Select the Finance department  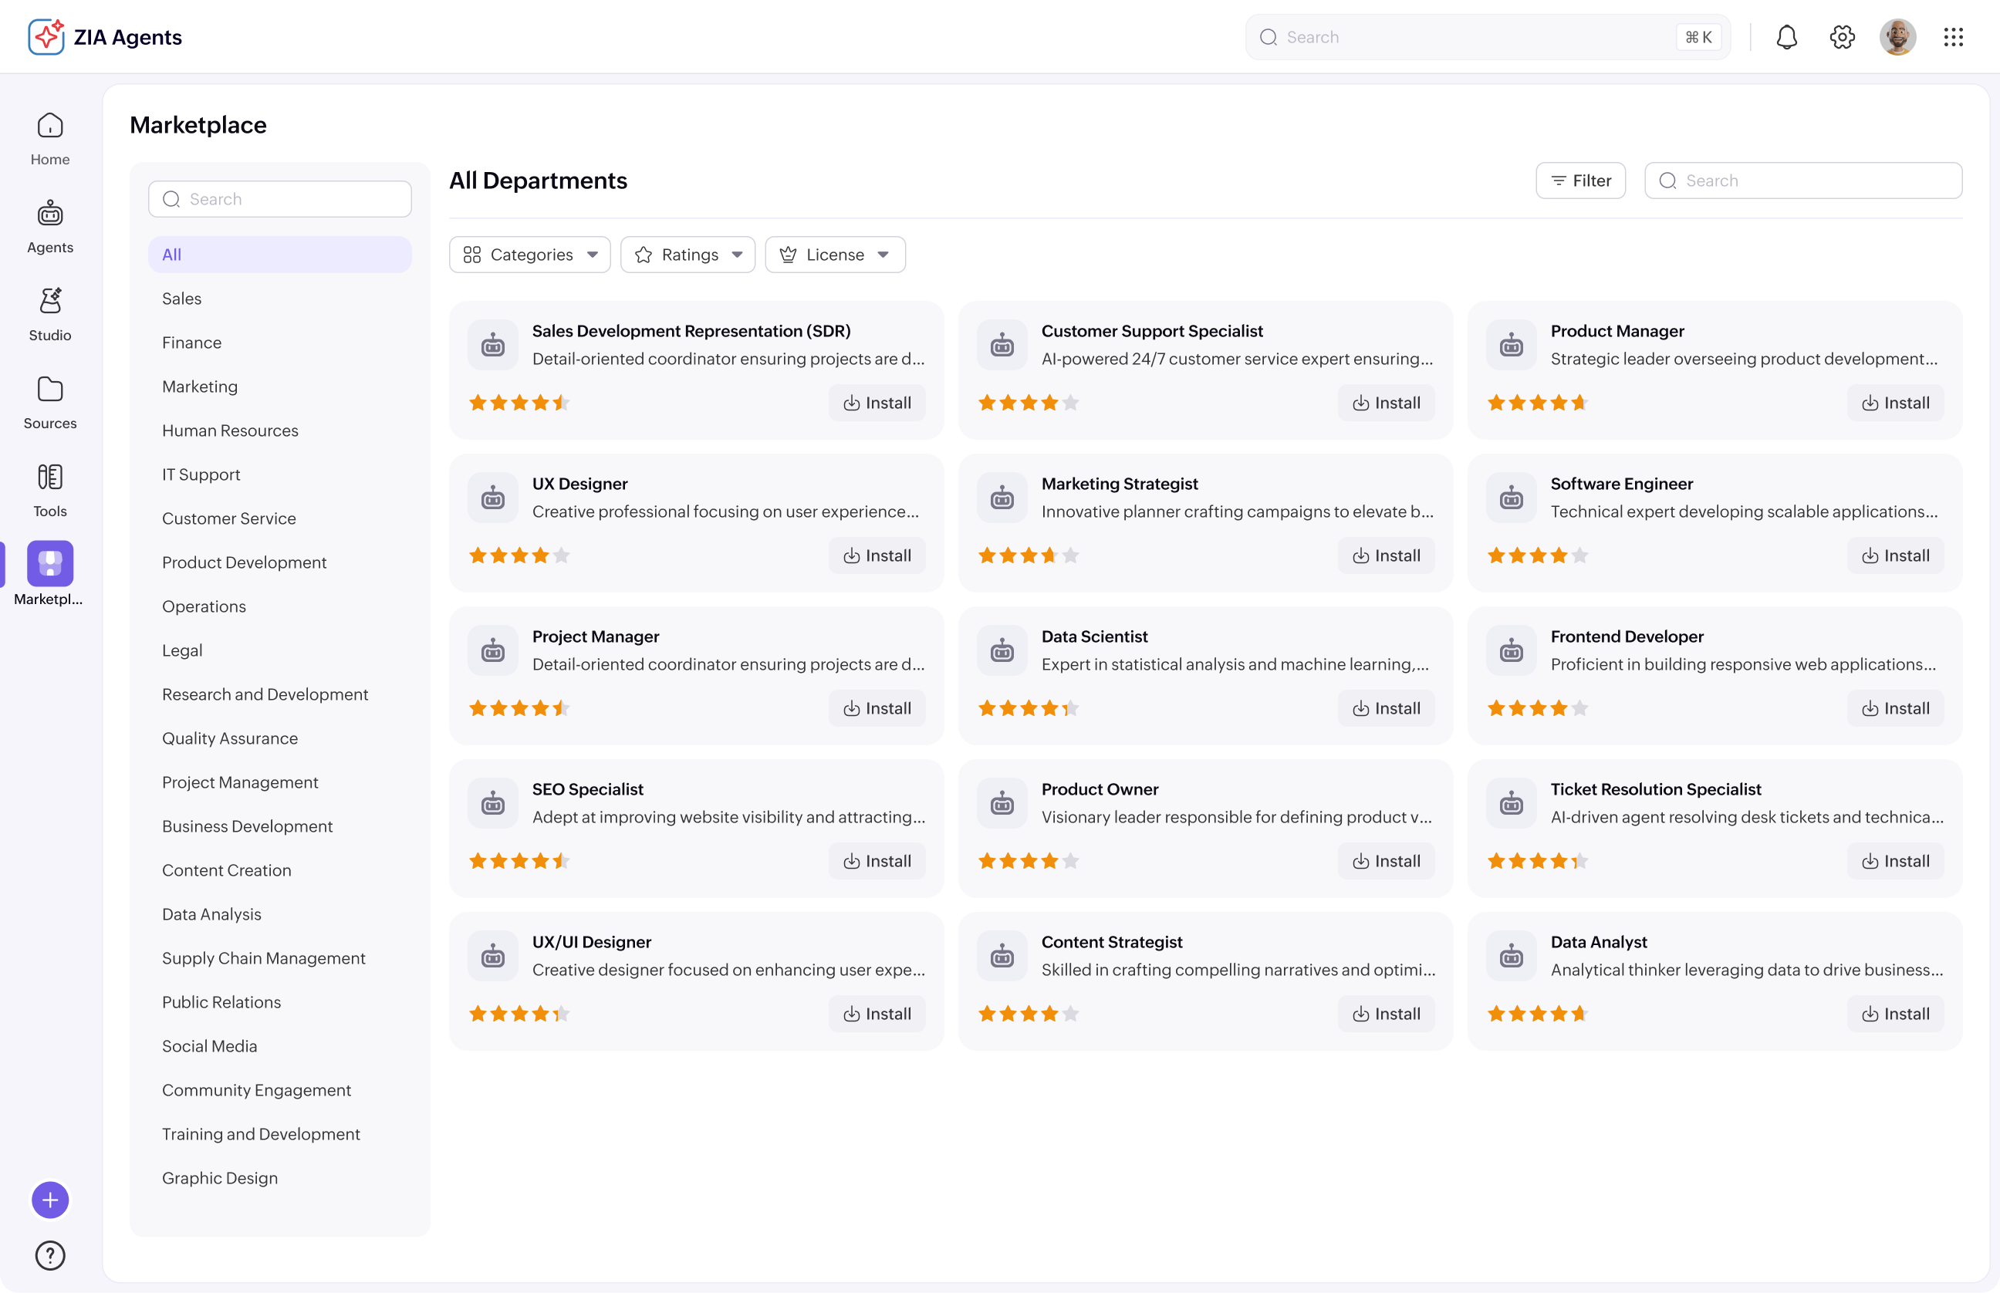coord(279,343)
